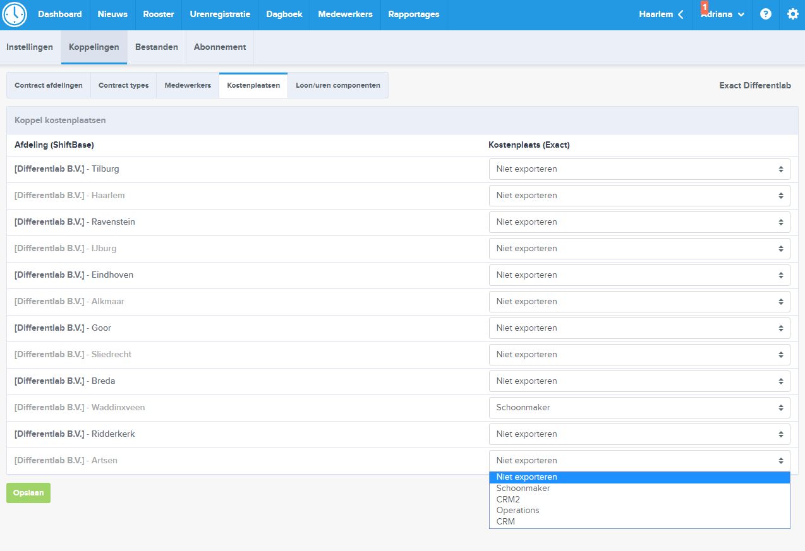This screenshot has height=551, width=805.
Task: Expand the Goor kostenplaats dropdown
Action: (x=639, y=328)
